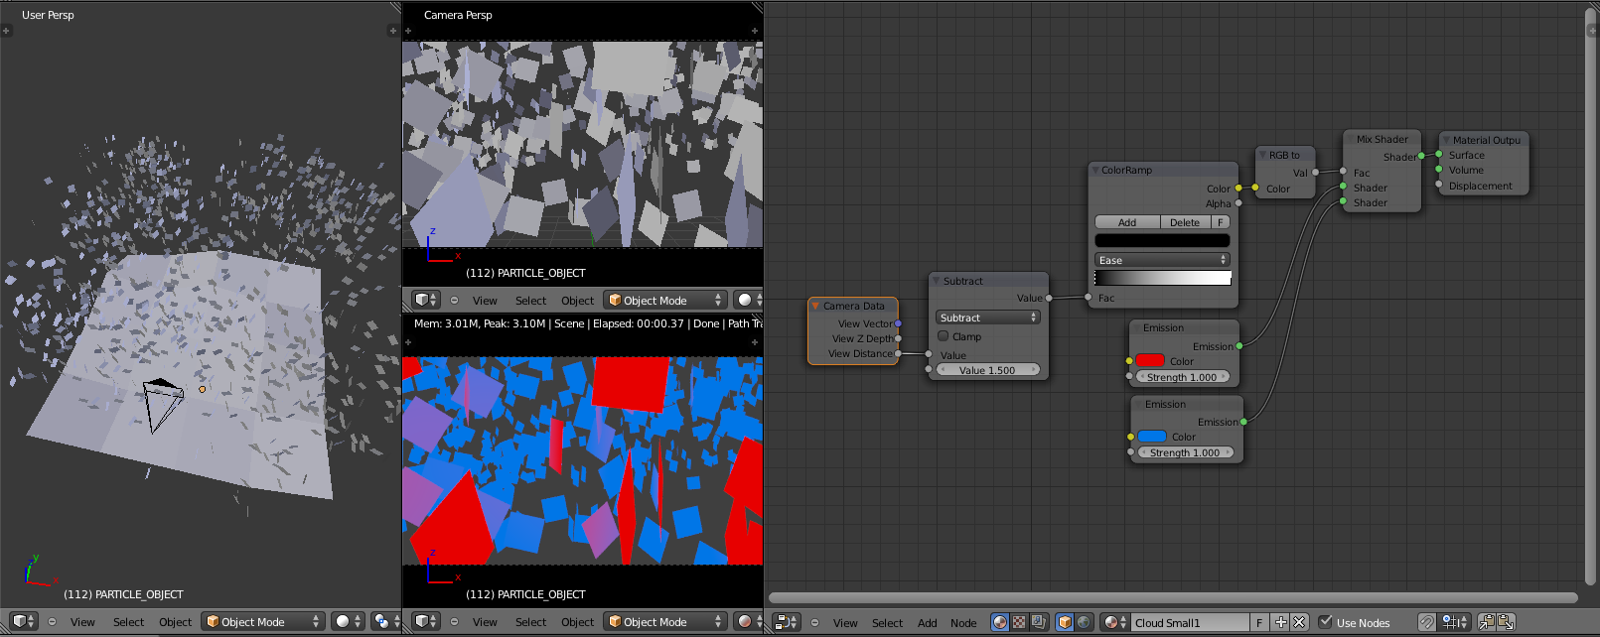Image resolution: width=1600 pixels, height=637 pixels.
Task: Select object shader nodes cube icon
Action: pos(1065,622)
